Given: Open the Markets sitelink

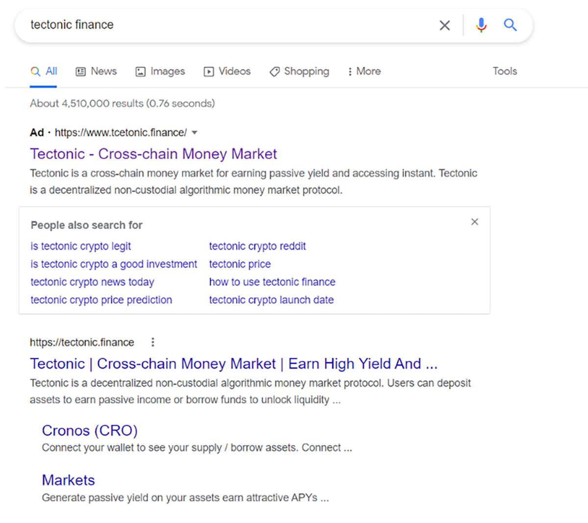Looking at the screenshot, I should [69, 480].
